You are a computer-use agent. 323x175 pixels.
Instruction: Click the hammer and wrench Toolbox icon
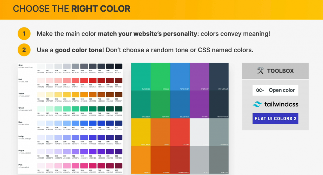click(x=260, y=71)
